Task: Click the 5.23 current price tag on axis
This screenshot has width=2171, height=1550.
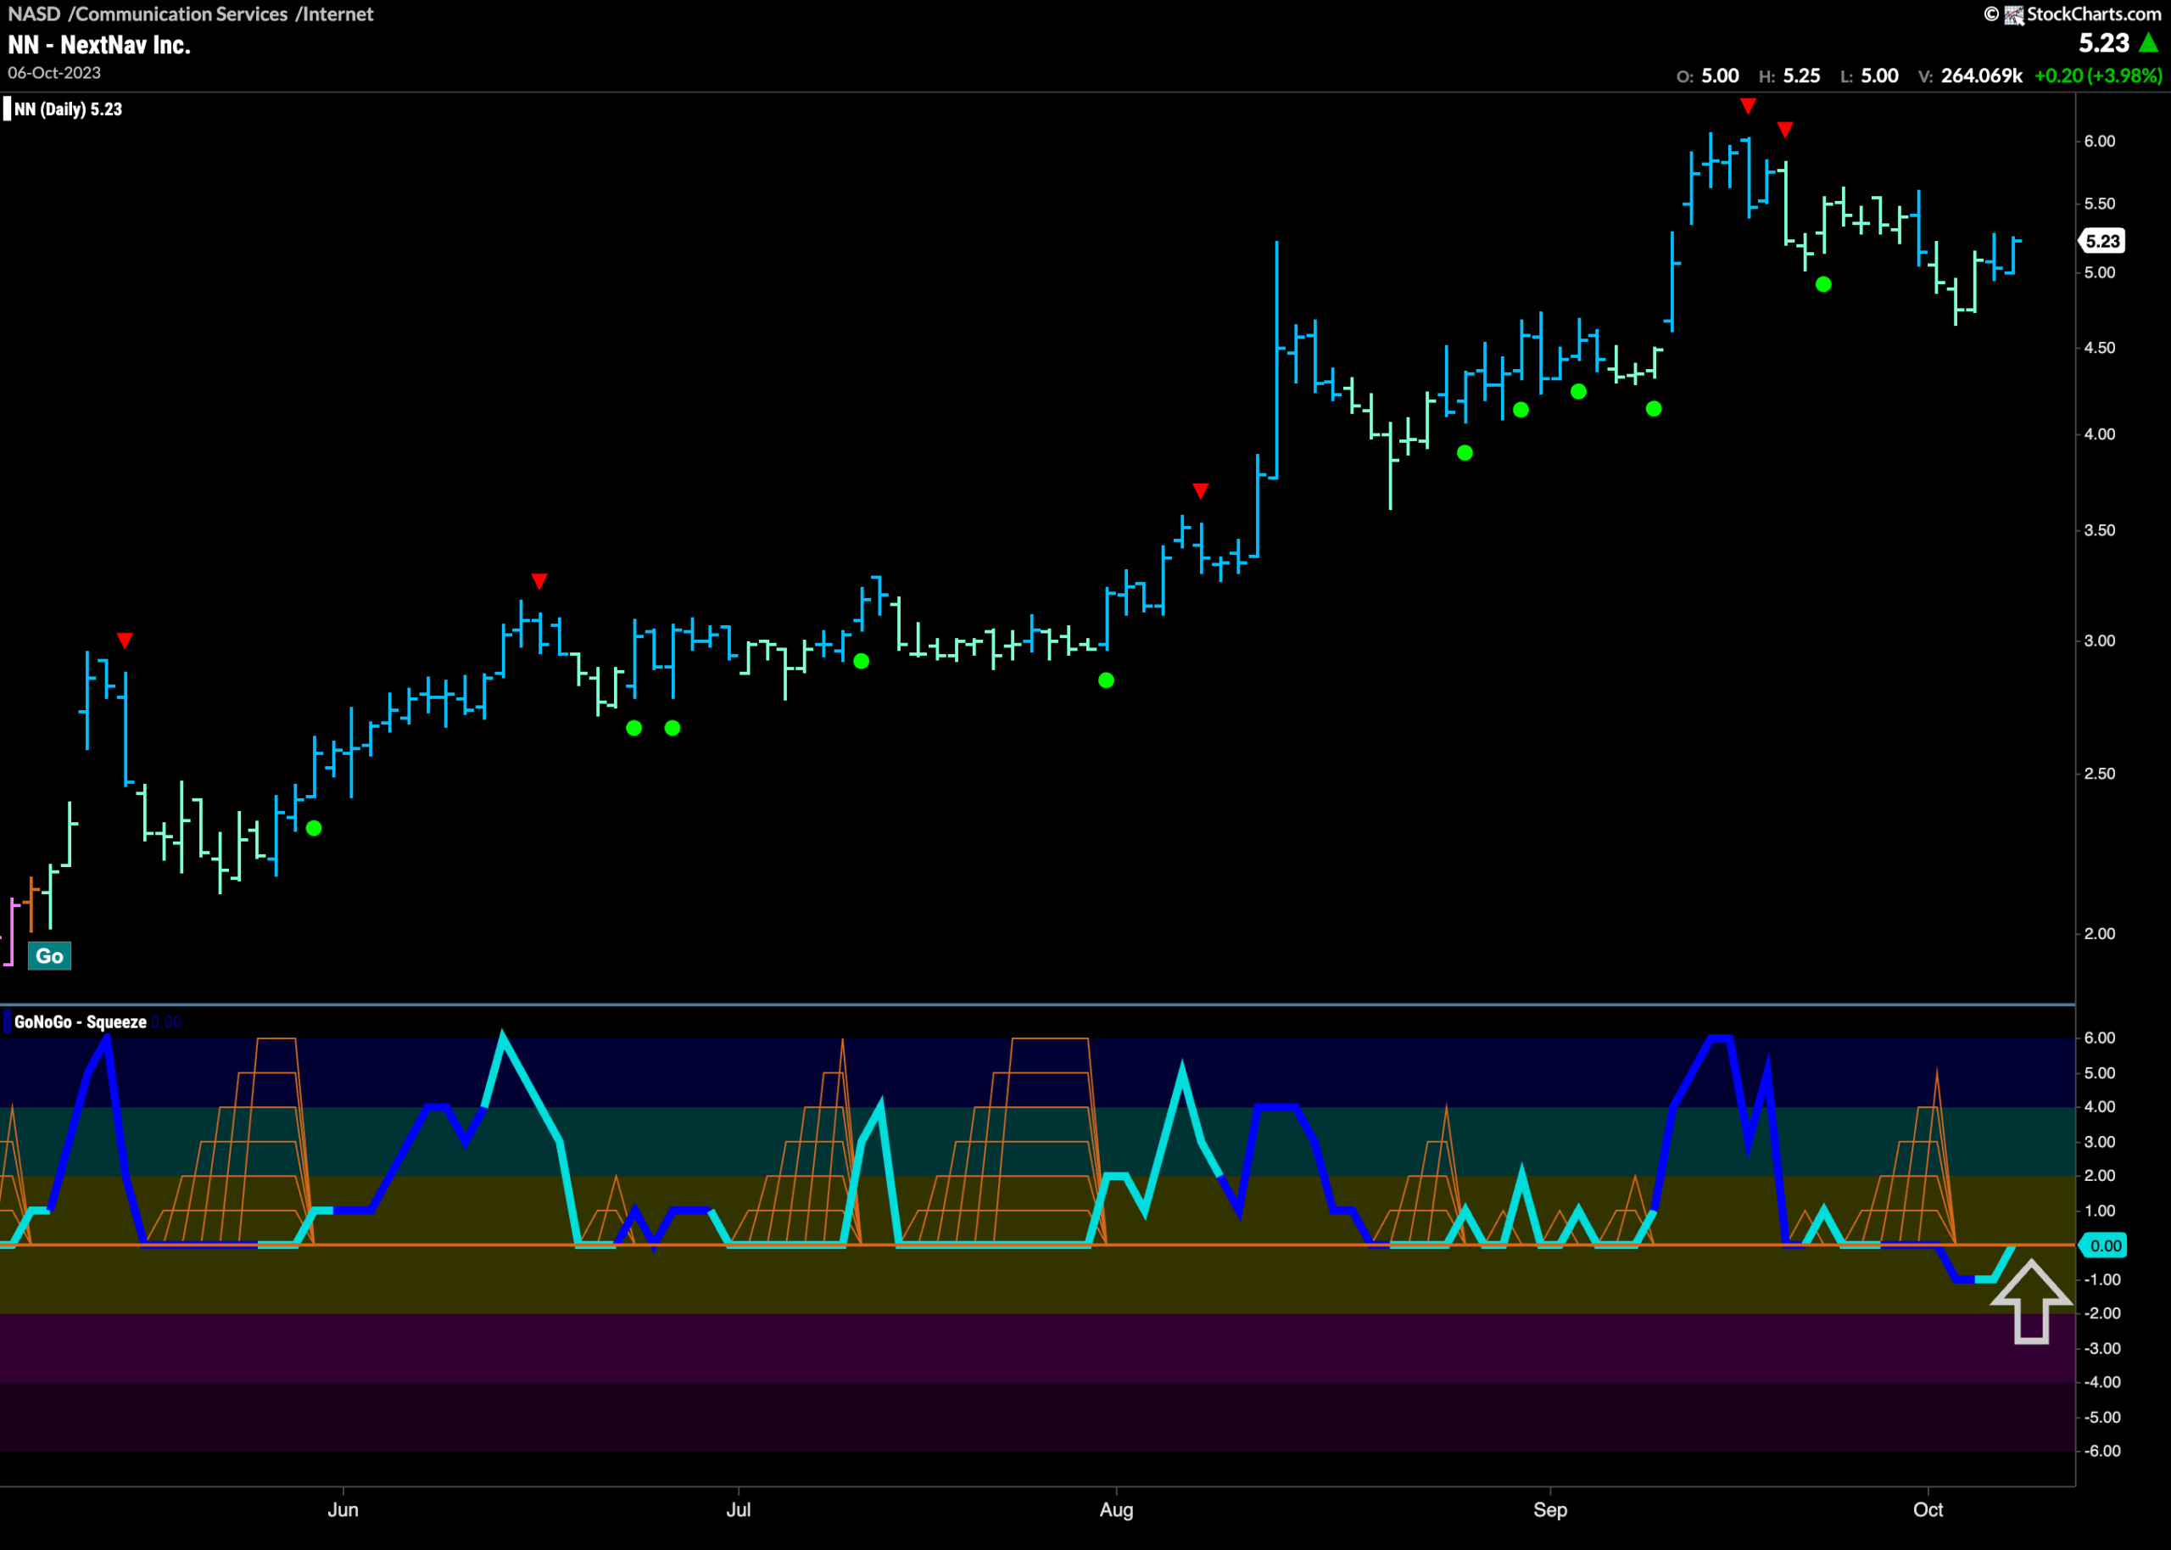Action: [2101, 242]
